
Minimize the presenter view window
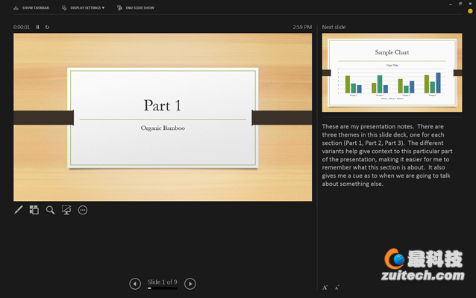(451, 4)
